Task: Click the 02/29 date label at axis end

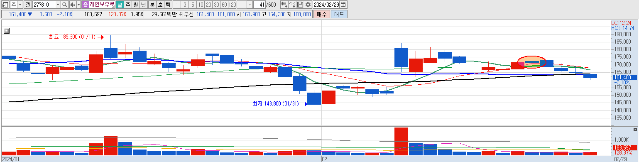Action: pos(620,159)
